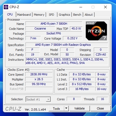The height and width of the screenshot is (116, 116).
Task: Open the Bench tab
Action: point(77,15)
